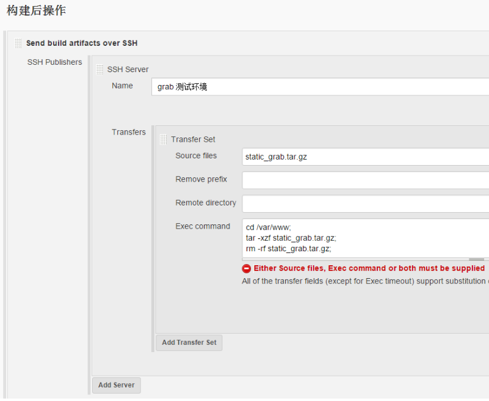The height and width of the screenshot is (401, 489).
Task: Click the Transfers label
Action: pyautogui.click(x=129, y=132)
